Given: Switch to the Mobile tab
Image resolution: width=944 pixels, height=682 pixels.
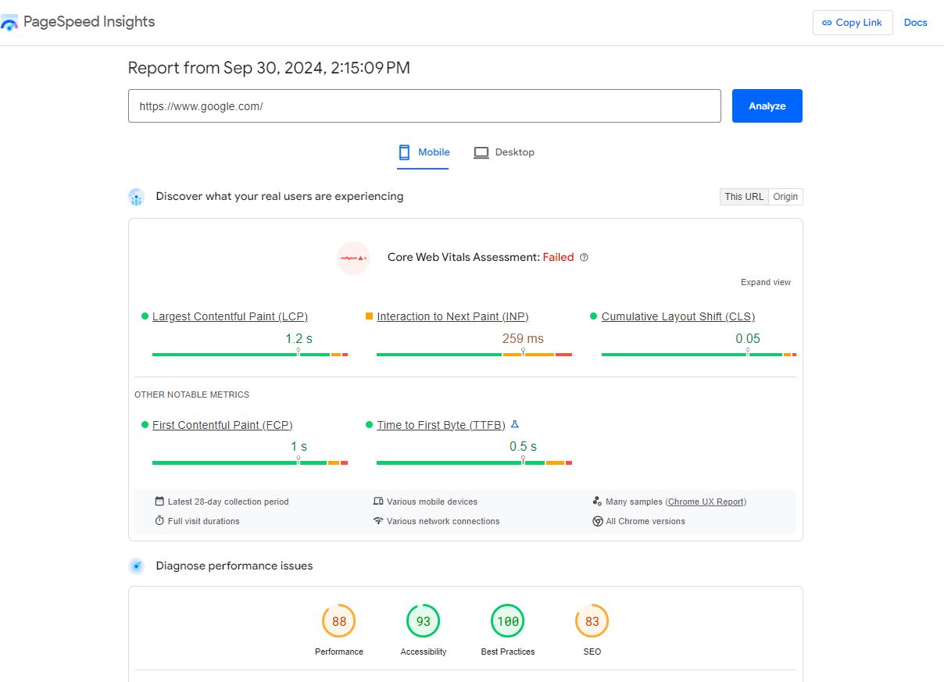Looking at the screenshot, I should (x=423, y=152).
